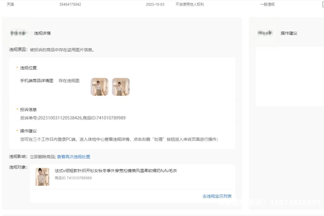Click the 操作建议 heading in right panel
The height and width of the screenshot is (216, 324).
[289, 33]
